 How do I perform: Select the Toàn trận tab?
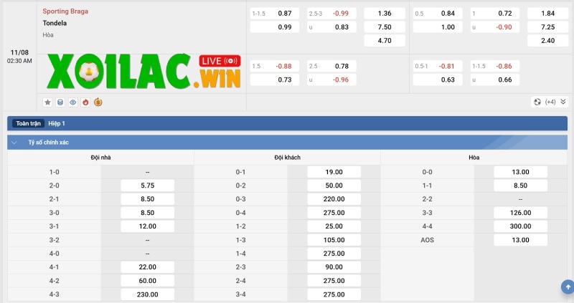[29, 123]
